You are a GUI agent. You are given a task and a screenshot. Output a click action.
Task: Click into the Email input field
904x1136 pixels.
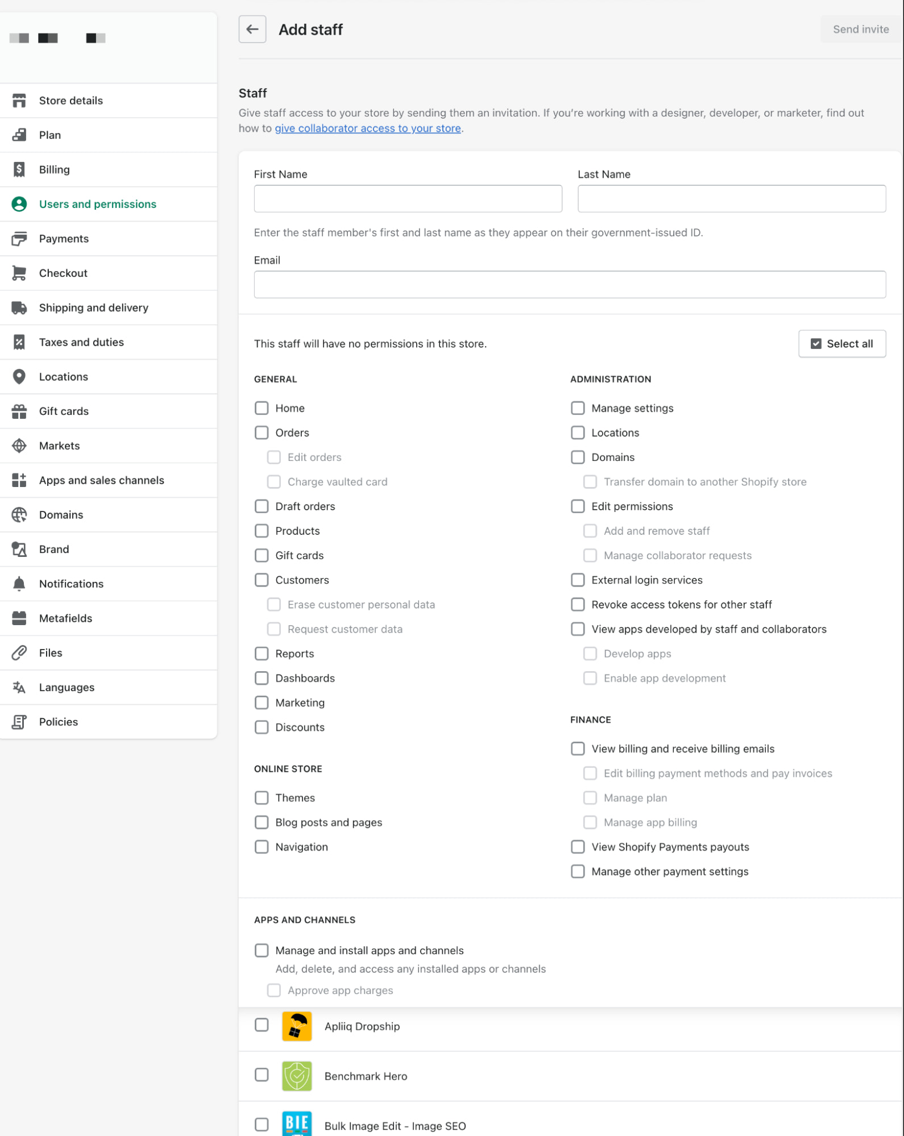[570, 284]
